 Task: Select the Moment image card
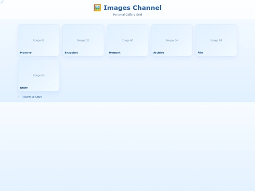coord(127,40)
